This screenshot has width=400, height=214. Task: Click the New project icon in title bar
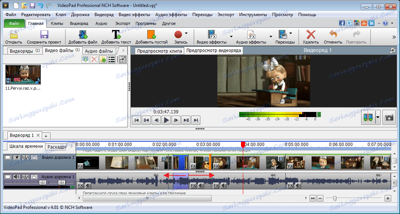coord(16,5)
